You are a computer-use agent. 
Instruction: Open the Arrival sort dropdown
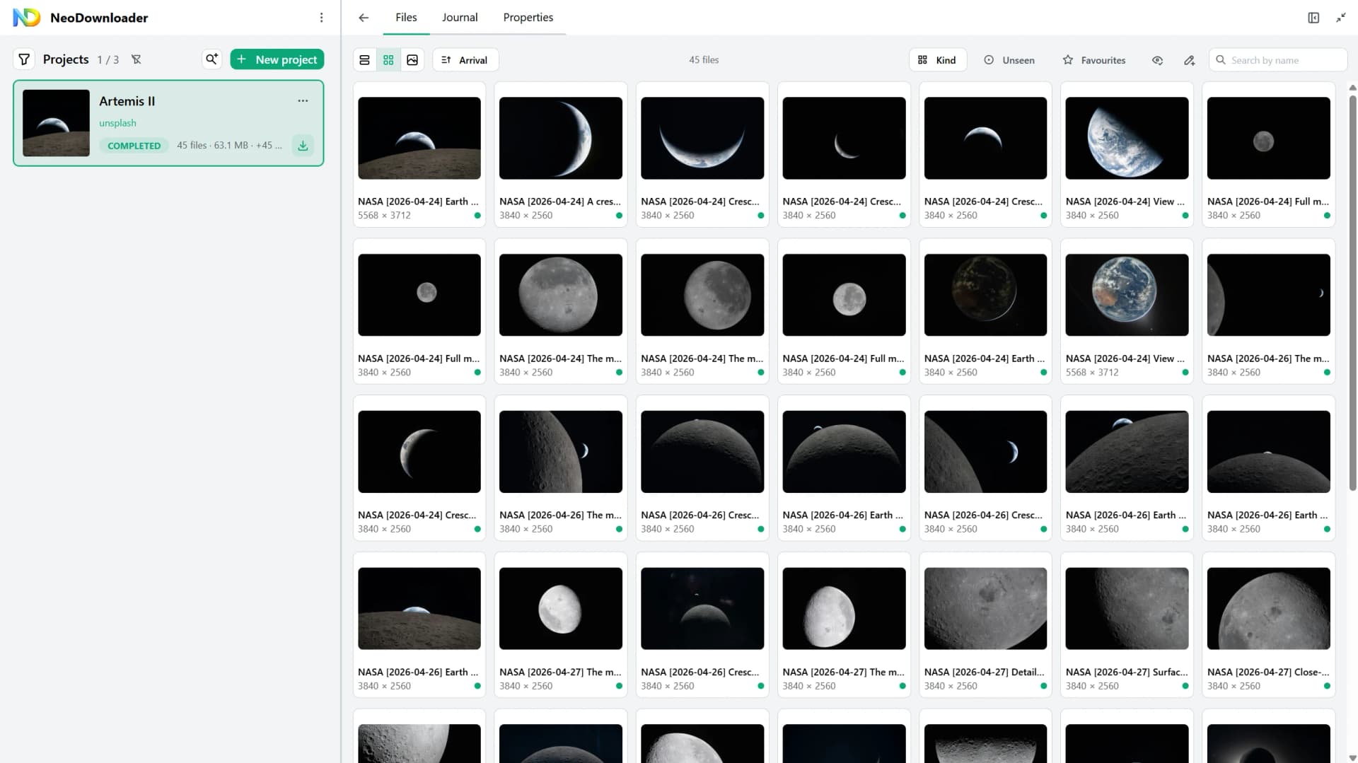point(465,60)
